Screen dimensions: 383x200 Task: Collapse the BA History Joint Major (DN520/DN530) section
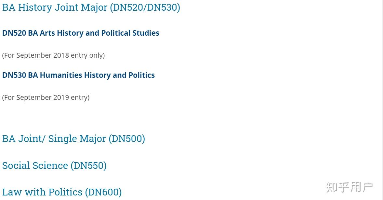tap(91, 7)
